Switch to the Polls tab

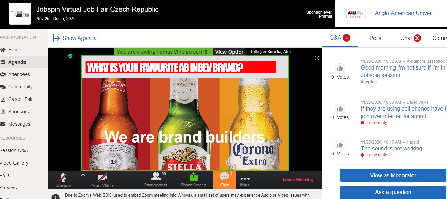tap(375, 38)
